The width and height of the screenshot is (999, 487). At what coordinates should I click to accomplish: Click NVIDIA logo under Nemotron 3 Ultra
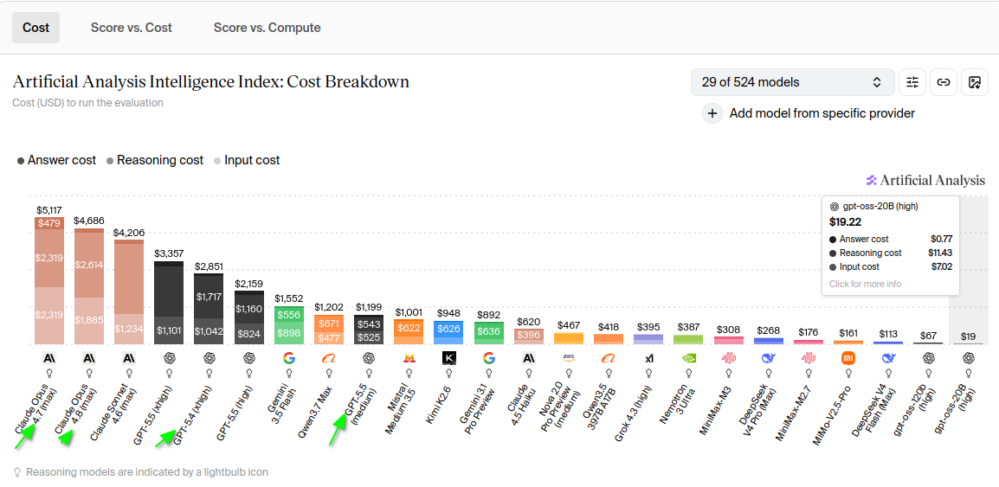click(x=688, y=358)
